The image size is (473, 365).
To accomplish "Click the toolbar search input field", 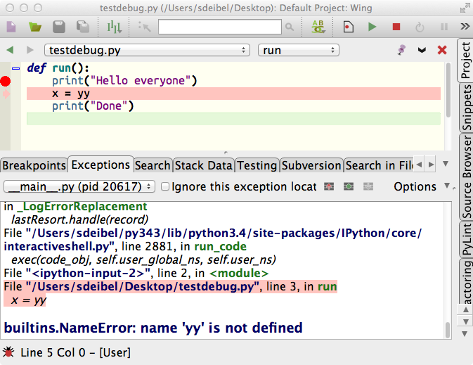I will 219,27.
